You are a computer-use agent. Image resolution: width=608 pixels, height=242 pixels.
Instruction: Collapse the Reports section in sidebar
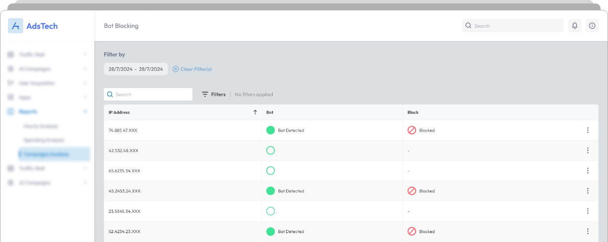click(x=85, y=112)
